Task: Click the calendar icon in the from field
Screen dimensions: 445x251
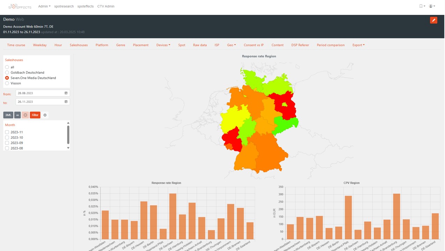Action: pyautogui.click(x=66, y=93)
